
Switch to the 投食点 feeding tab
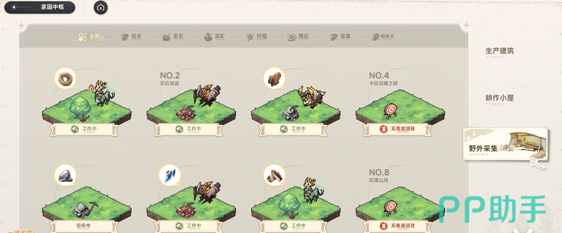click(x=384, y=37)
